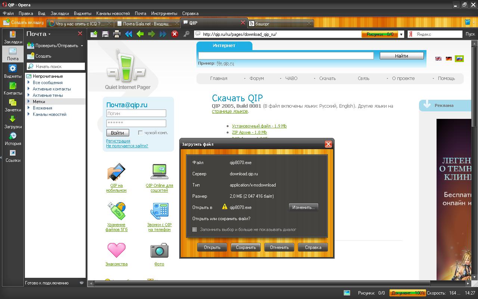Open the Почта panel title dropdown
The image size is (478, 299).
[49, 34]
